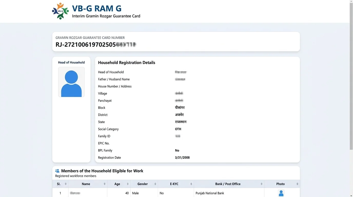This screenshot has width=353, height=197.
Task: Click the vertical page scrollbar thumb
Action: point(351,76)
